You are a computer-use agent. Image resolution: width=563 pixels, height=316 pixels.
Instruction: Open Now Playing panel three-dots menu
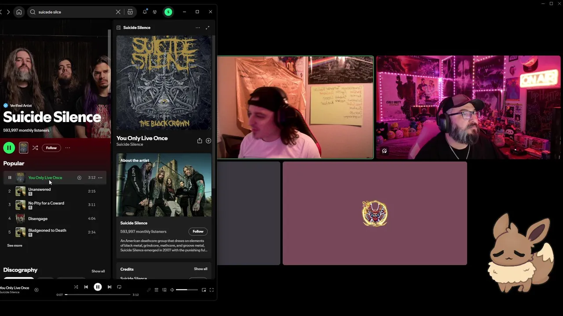point(197,28)
